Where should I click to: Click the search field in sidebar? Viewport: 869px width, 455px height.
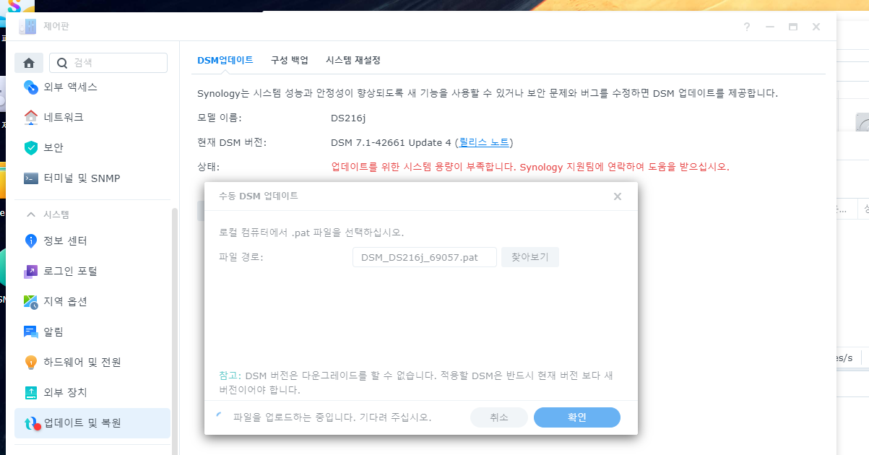tap(108, 63)
